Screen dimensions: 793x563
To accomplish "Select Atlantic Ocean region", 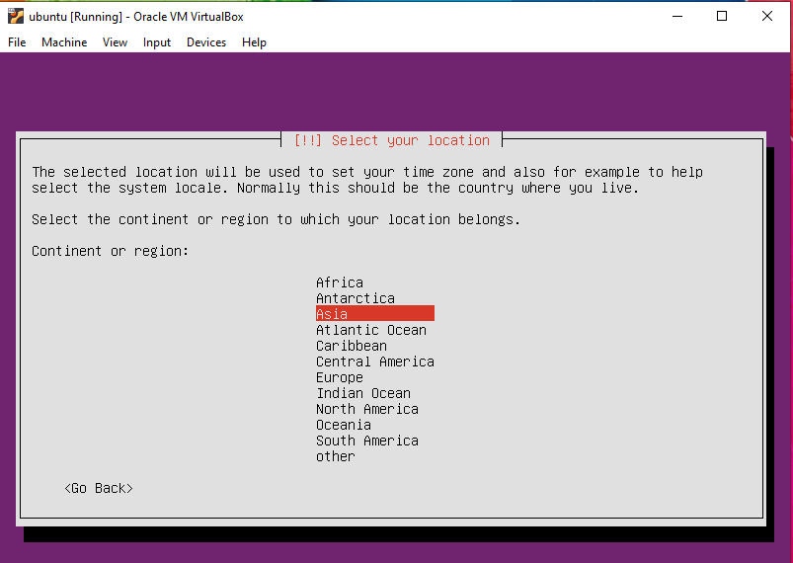I will click(x=370, y=330).
